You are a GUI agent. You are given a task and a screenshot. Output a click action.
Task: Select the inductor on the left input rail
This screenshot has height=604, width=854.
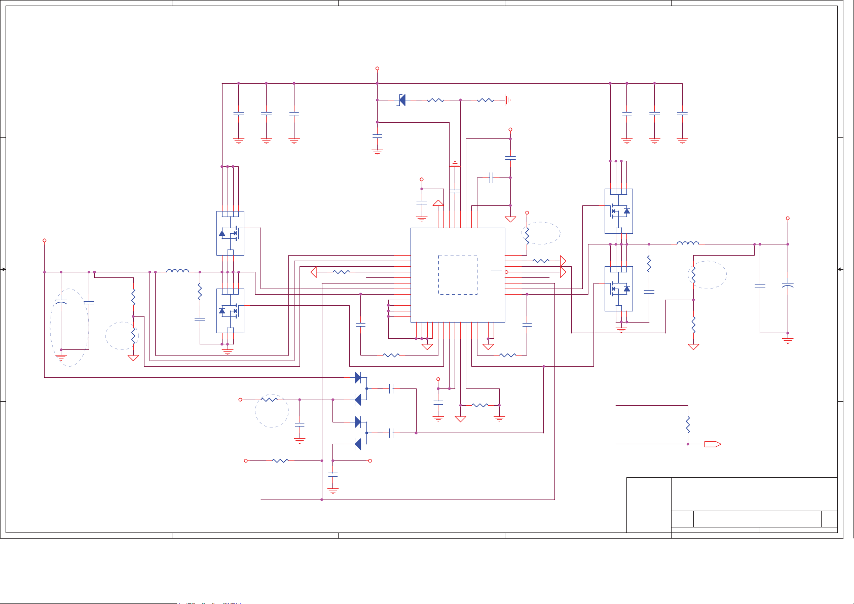178,271
